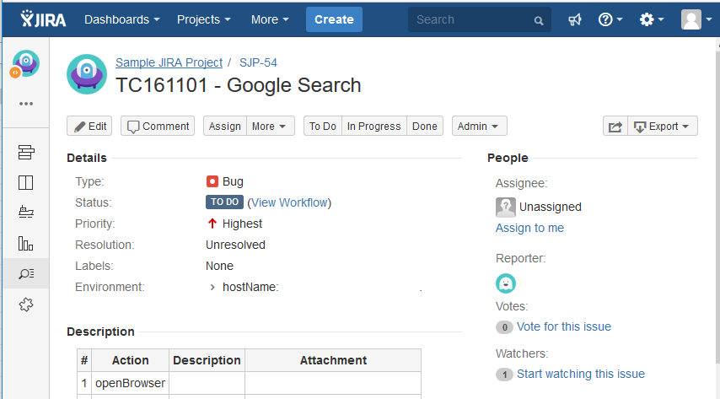Click the Assign button
This screenshot has width=720, height=399.
click(225, 126)
